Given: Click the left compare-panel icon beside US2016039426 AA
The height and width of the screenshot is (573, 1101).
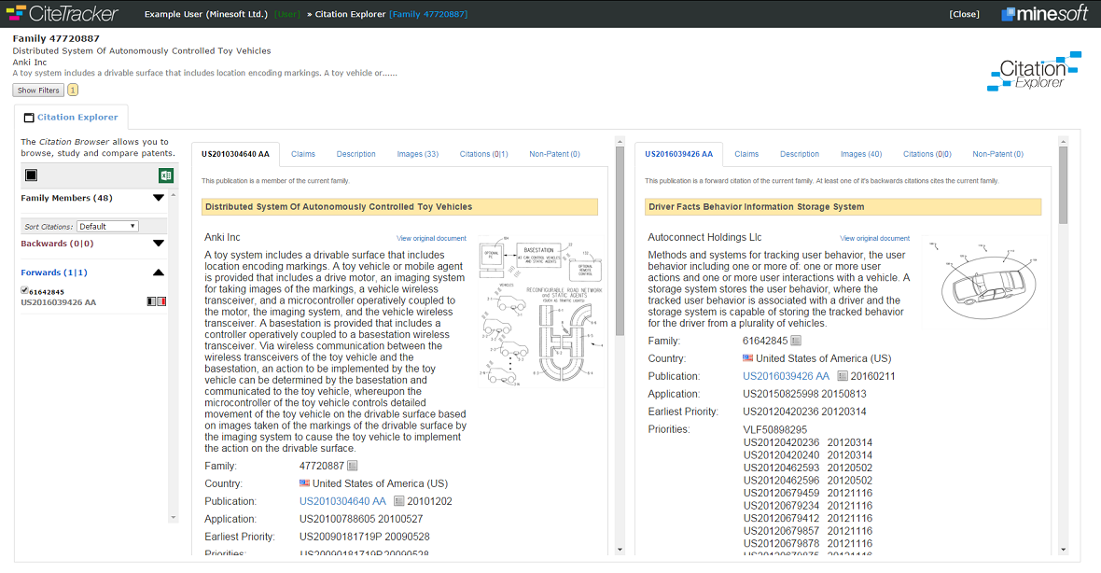Looking at the screenshot, I should tap(151, 301).
